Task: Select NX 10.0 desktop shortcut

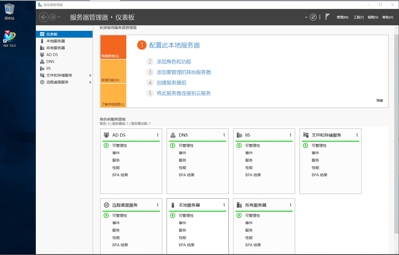Action: click(9, 39)
